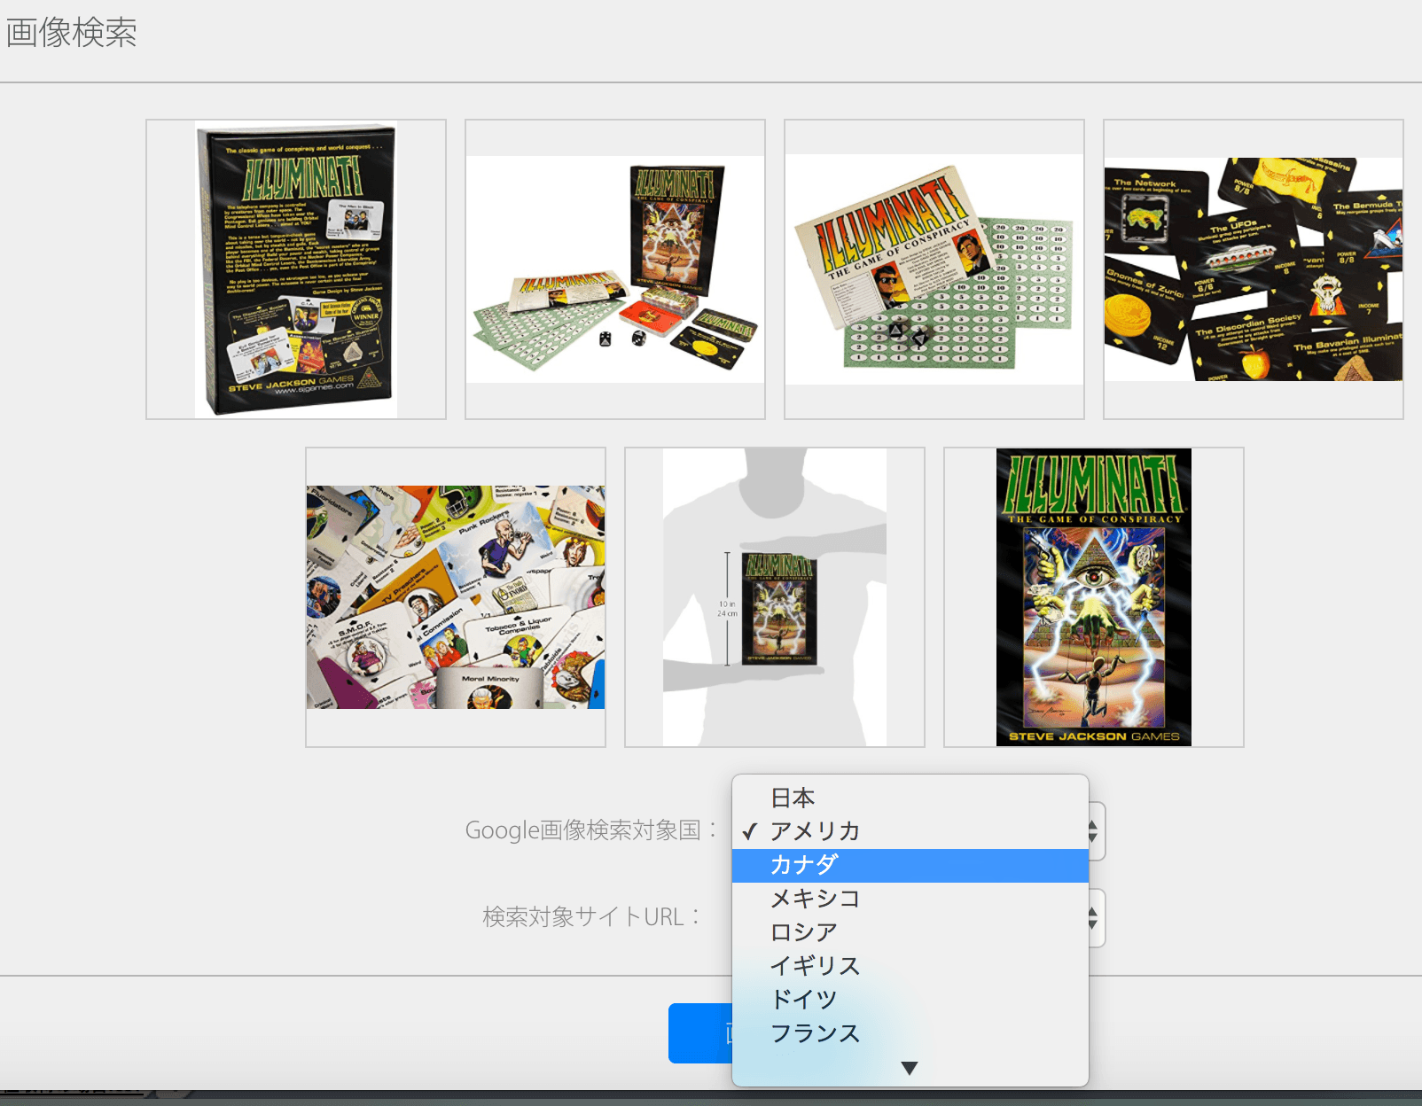1422x1106 pixels.
Task: Pick the colorful group cards thumbnail
Action: click(456, 597)
